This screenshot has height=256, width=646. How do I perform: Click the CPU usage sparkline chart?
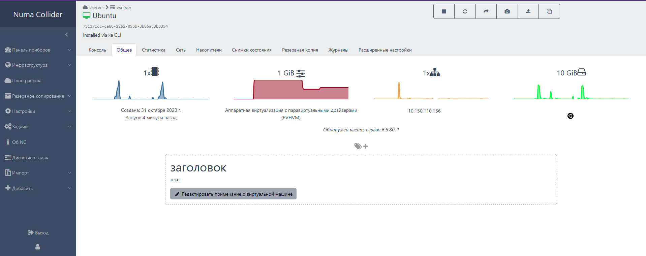click(151, 90)
